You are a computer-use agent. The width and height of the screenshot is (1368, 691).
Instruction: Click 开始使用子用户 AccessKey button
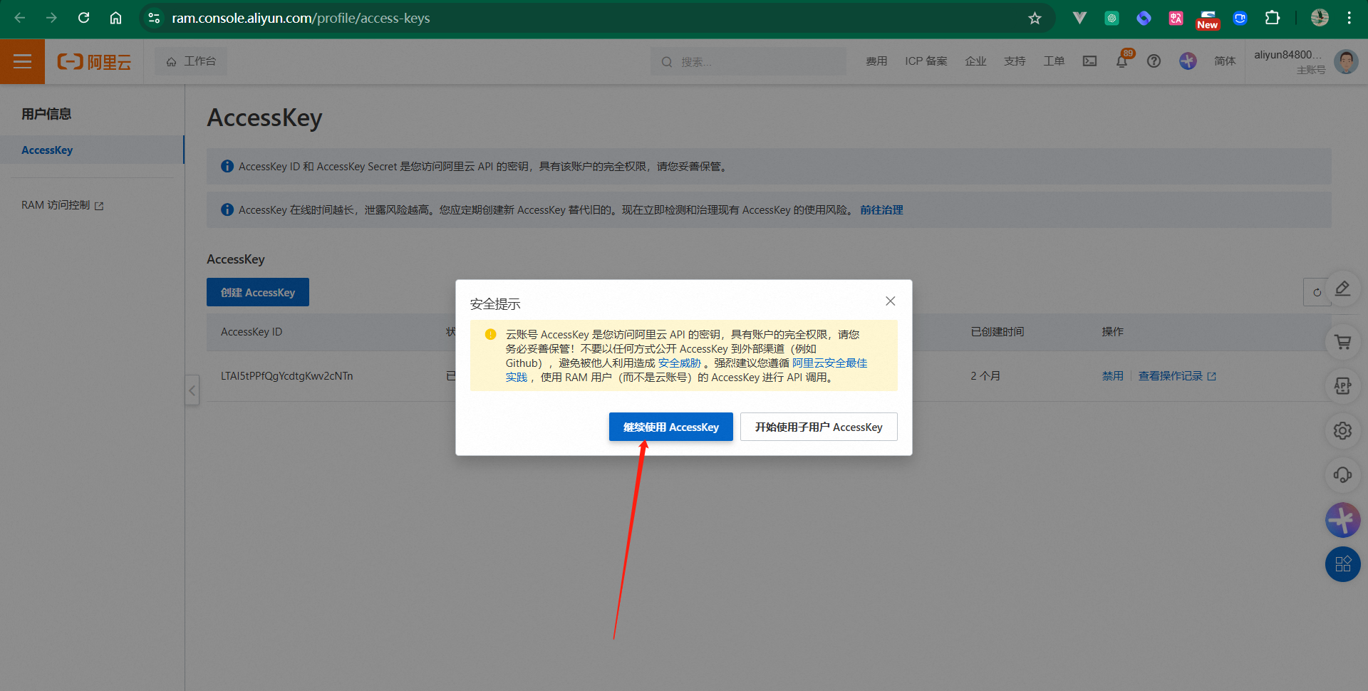coord(819,427)
